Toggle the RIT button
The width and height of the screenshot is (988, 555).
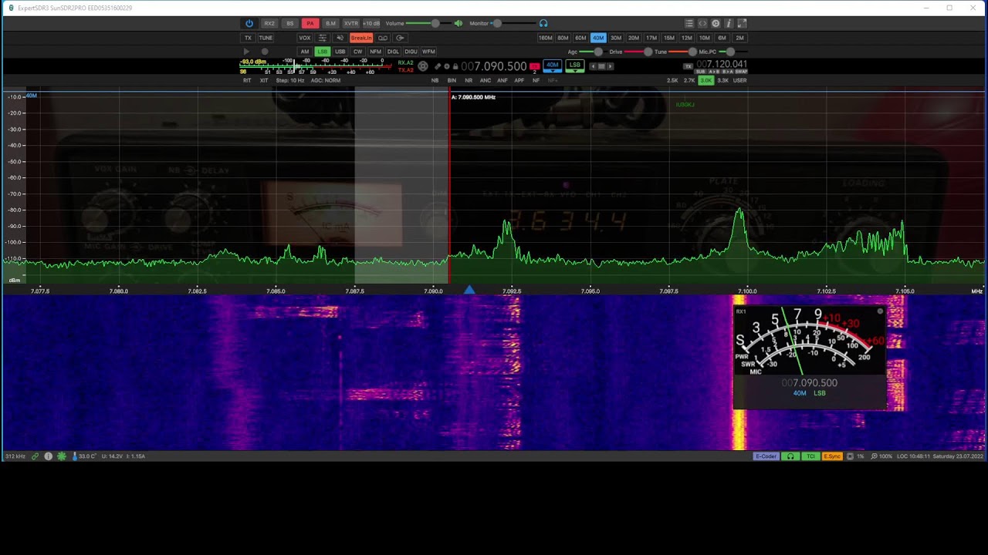pyautogui.click(x=247, y=80)
